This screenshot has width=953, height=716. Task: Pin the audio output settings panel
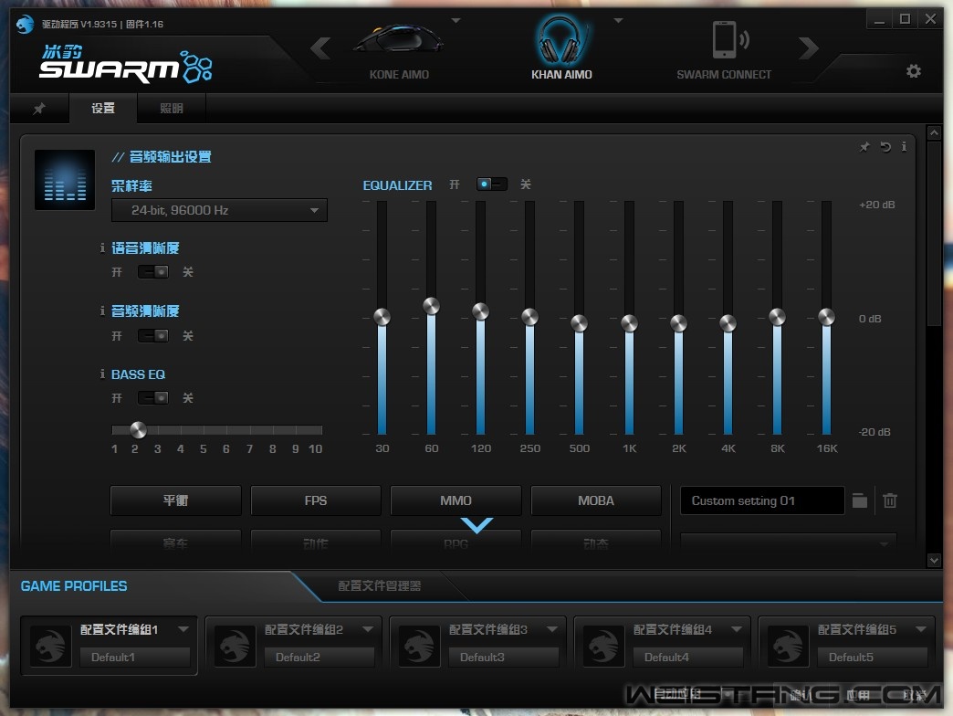[864, 146]
